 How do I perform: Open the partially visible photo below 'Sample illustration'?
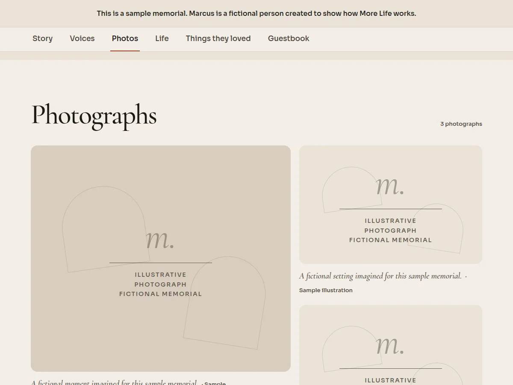(x=391, y=345)
